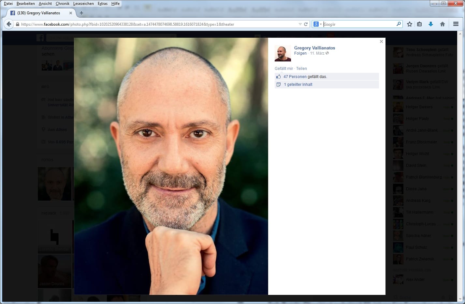Click the Gefällt mir link

pos(283,69)
